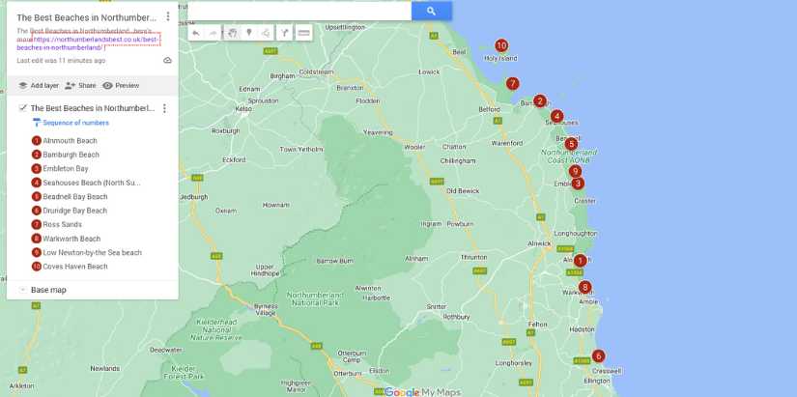This screenshot has width=797, height=397.
Task: Select the Measure distances ruler tool
Action: click(303, 33)
